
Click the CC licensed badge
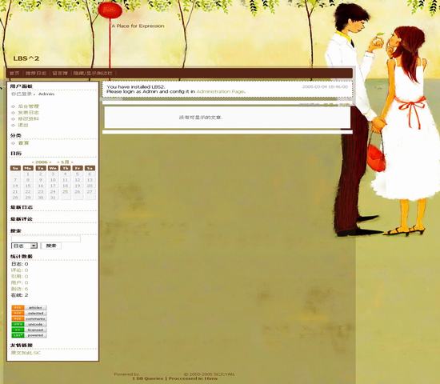pyautogui.click(x=29, y=330)
